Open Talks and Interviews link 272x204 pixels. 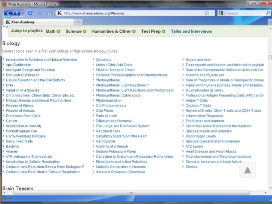tap(191, 31)
